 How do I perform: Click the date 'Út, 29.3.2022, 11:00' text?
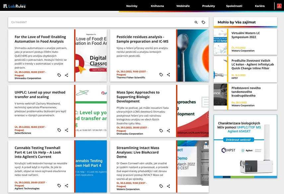pos(132,73)
